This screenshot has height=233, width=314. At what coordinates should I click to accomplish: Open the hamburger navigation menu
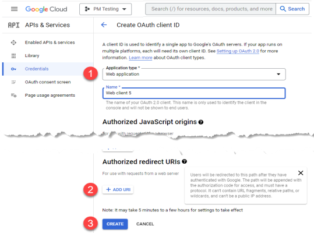14,9
